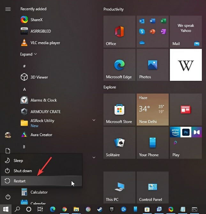Image resolution: width=206 pixels, height=214 pixels.
Task: Open Documents icon in the left rail
Action: point(8,151)
